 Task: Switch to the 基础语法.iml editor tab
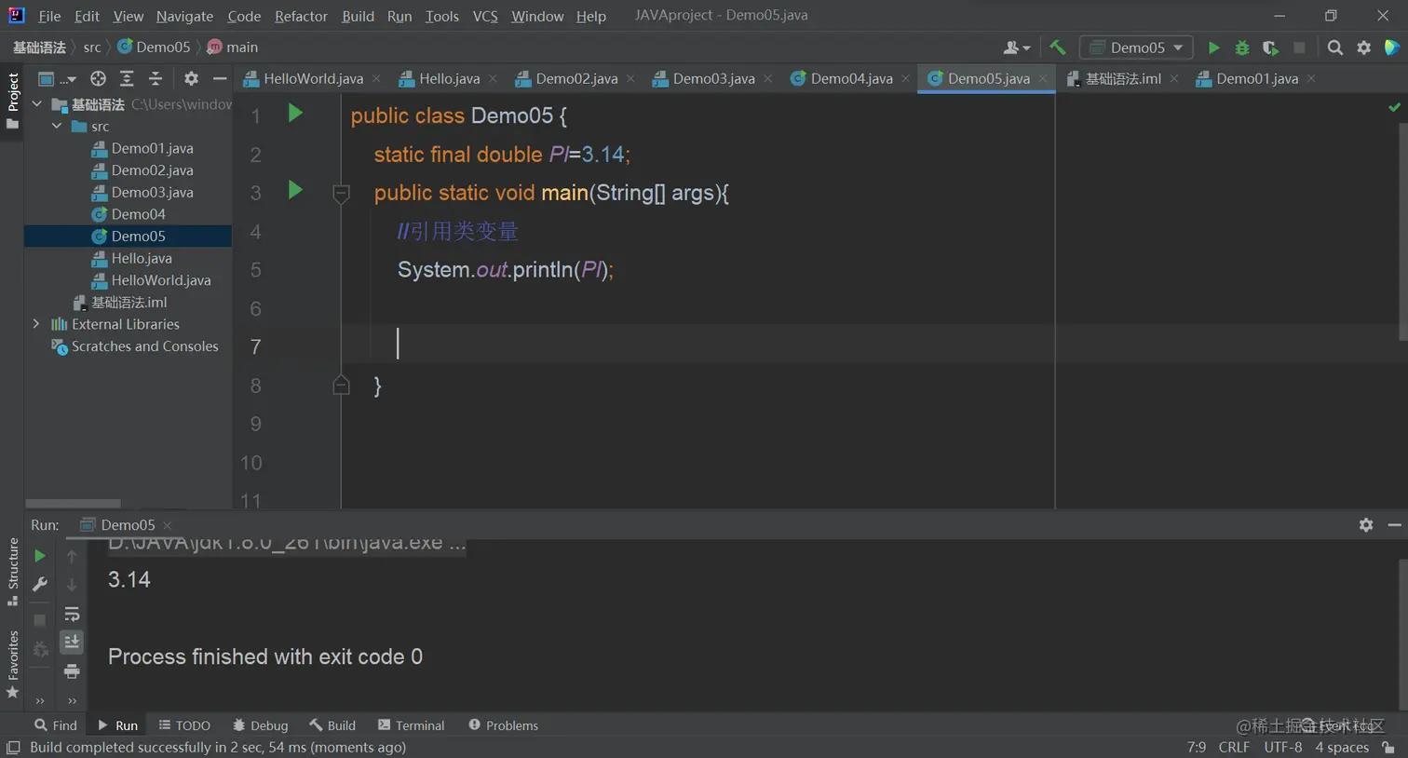click(1122, 79)
